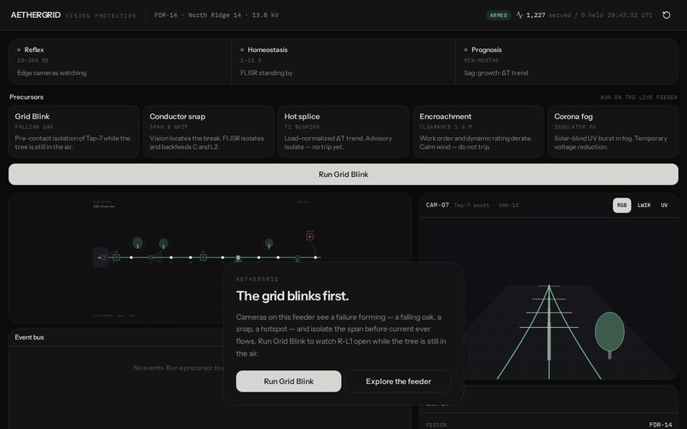The image size is (687, 429).
Task: Click the FDR-14 value in the FEEDER row
Action: tap(661, 425)
